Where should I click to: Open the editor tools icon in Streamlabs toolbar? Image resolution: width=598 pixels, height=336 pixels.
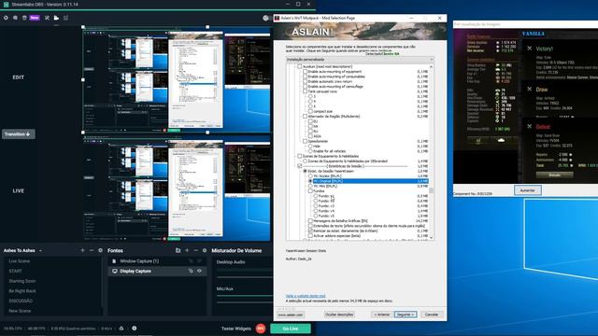tap(47, 18)
